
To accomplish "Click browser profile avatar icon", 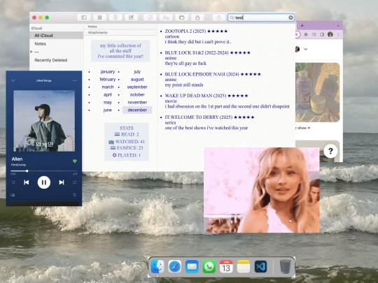I will (330, 34).
